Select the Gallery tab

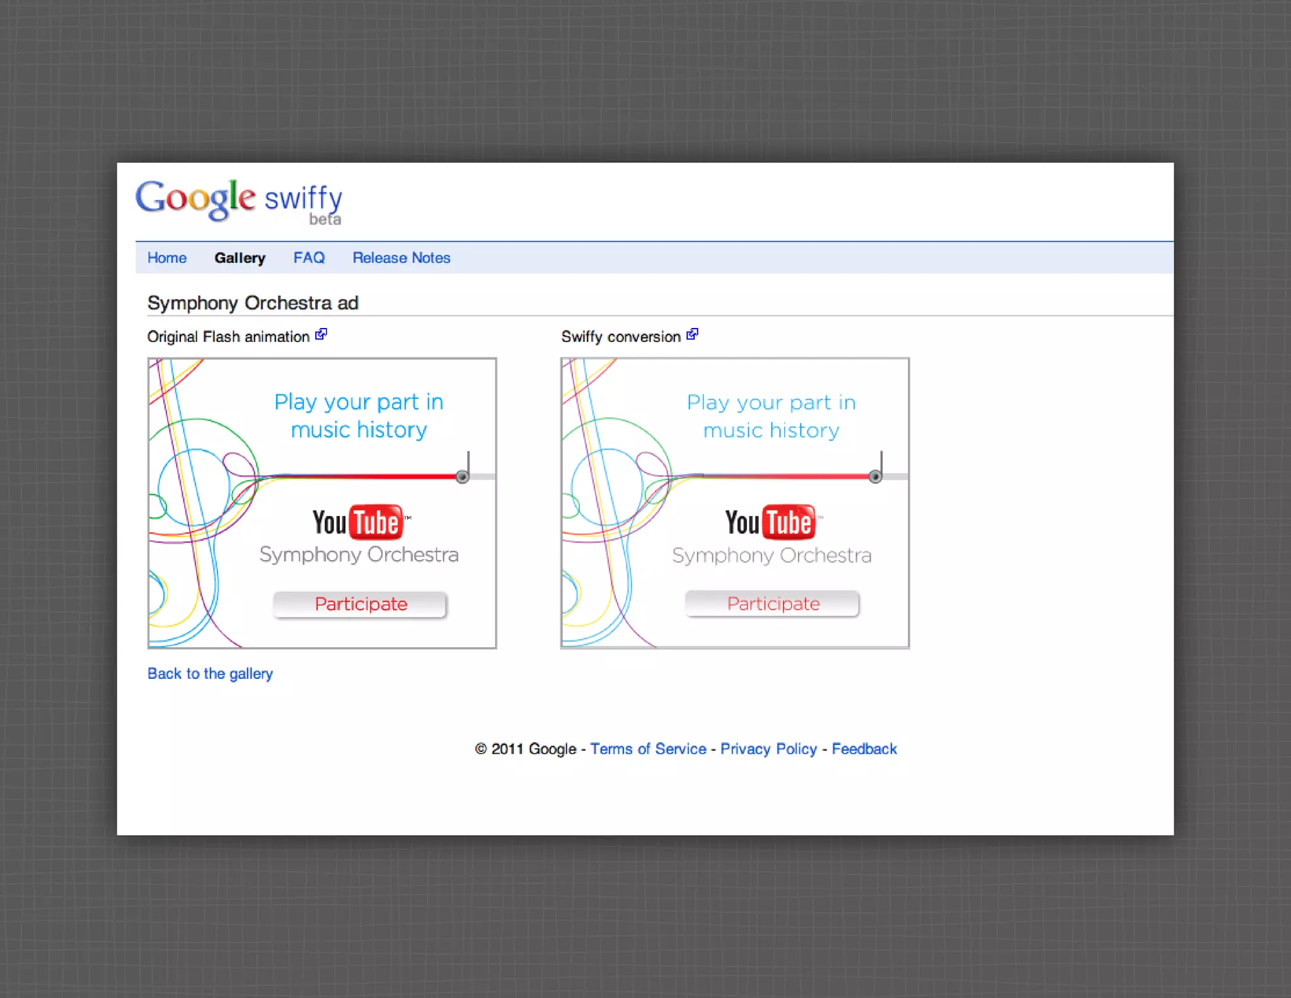coord(240,258)
